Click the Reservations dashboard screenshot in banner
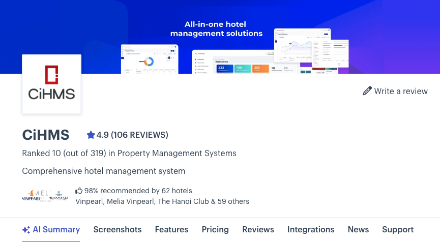This screenshot has width=440, height=242. (246, 62)
